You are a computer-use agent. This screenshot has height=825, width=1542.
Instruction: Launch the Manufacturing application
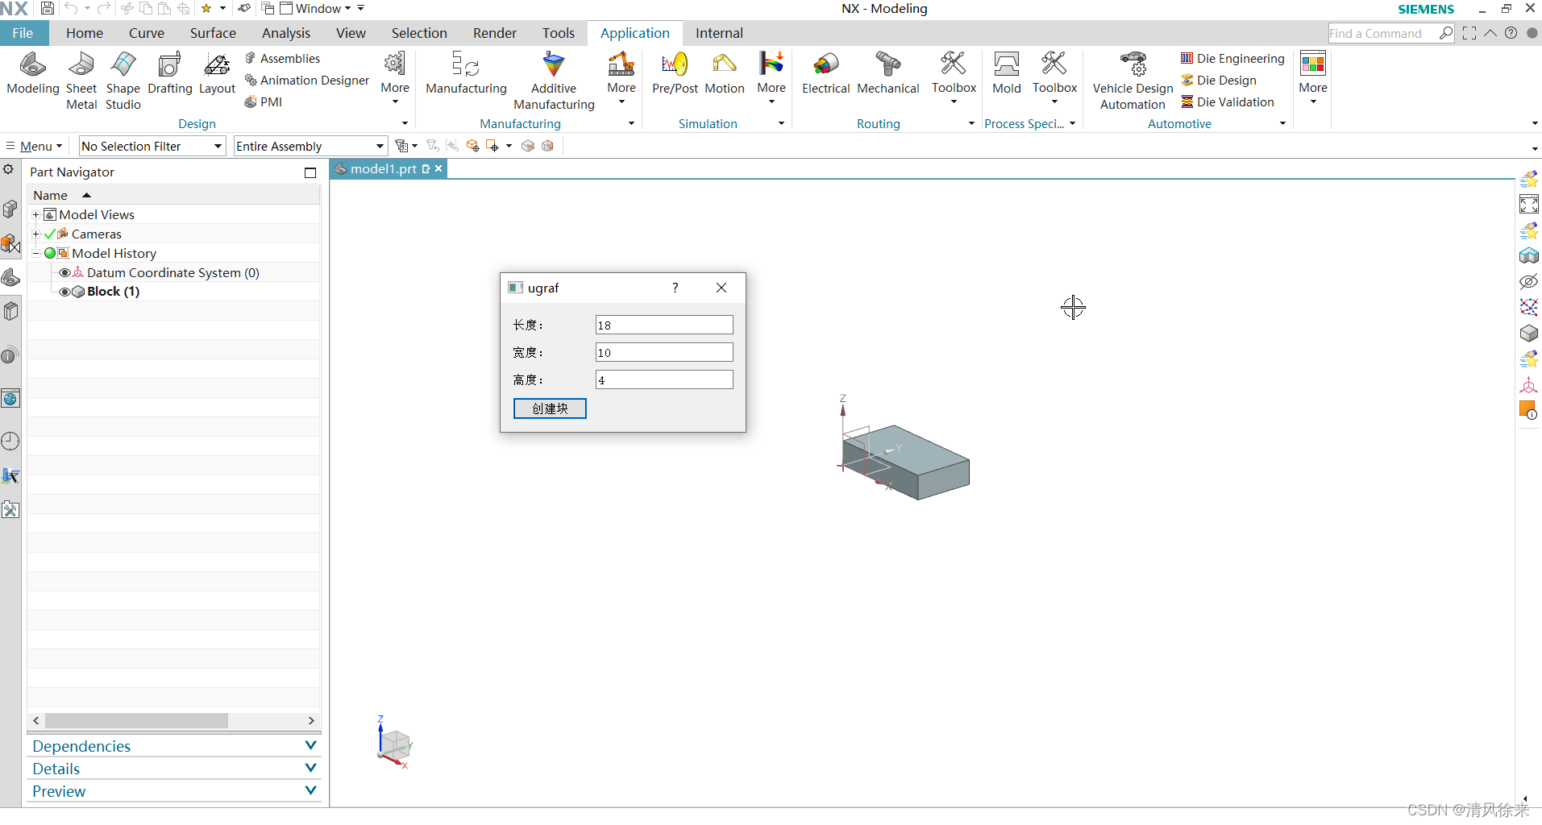[x=466, y=73]
